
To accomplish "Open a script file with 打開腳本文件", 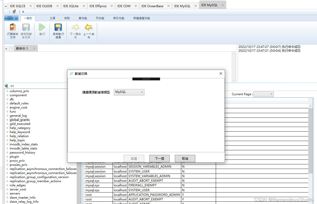I will click(13, 31).
